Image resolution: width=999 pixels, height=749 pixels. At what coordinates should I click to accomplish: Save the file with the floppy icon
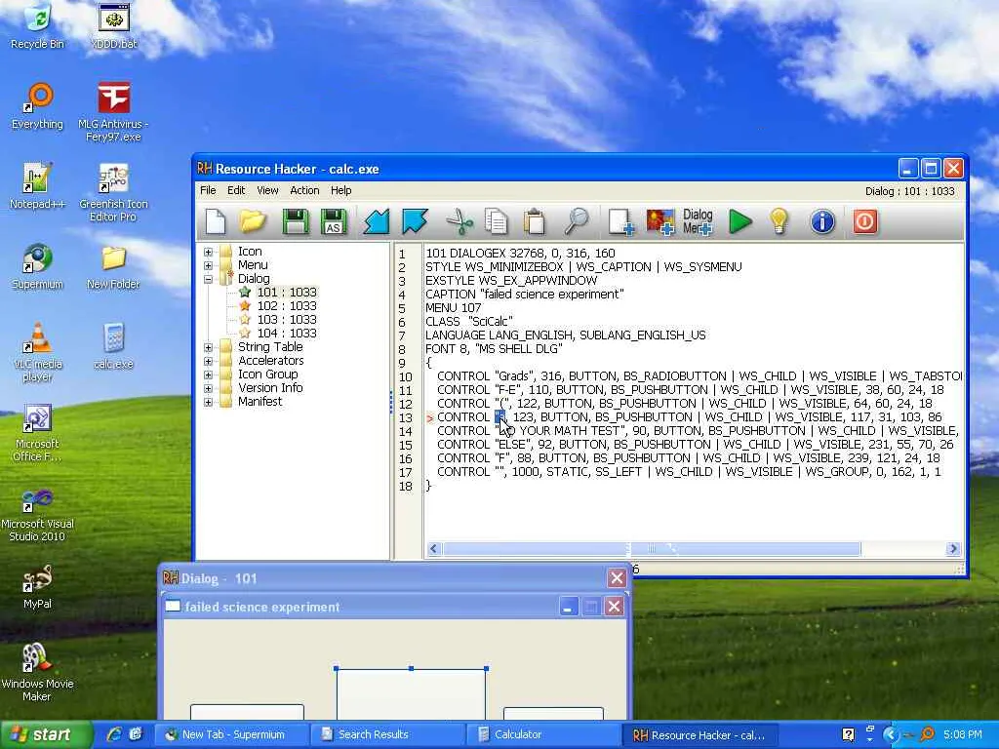[296, 221]
